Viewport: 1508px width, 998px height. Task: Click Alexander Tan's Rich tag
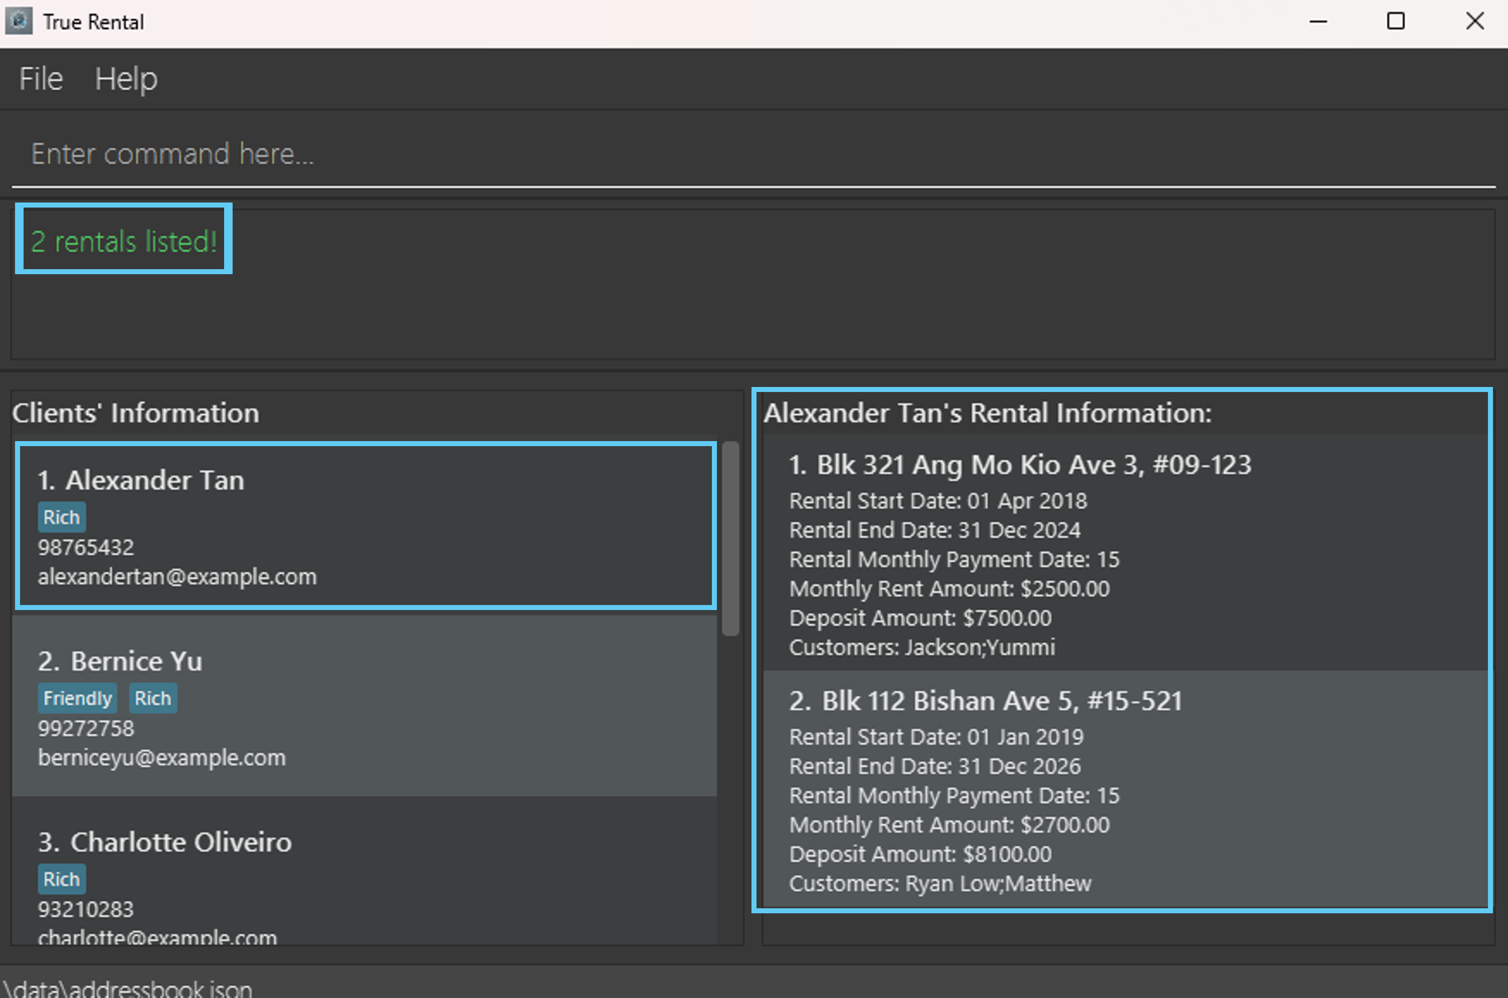pos(61,517)
